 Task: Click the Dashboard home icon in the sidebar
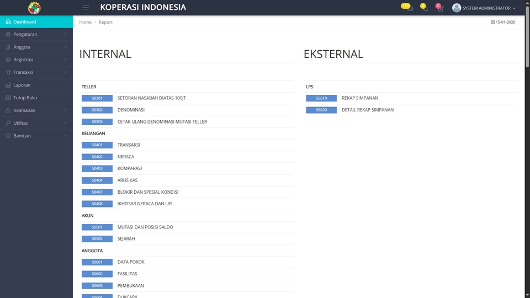(8, 22)
